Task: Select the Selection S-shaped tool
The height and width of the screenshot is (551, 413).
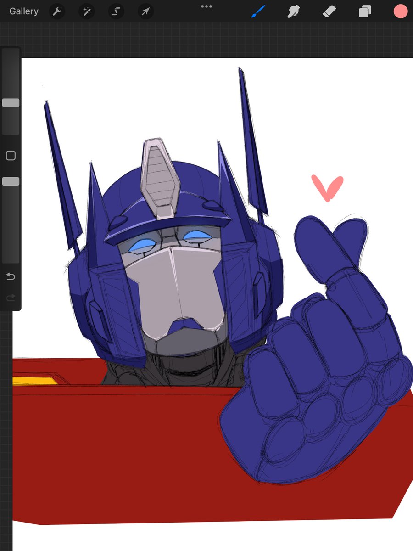Action: click(116, 11)
